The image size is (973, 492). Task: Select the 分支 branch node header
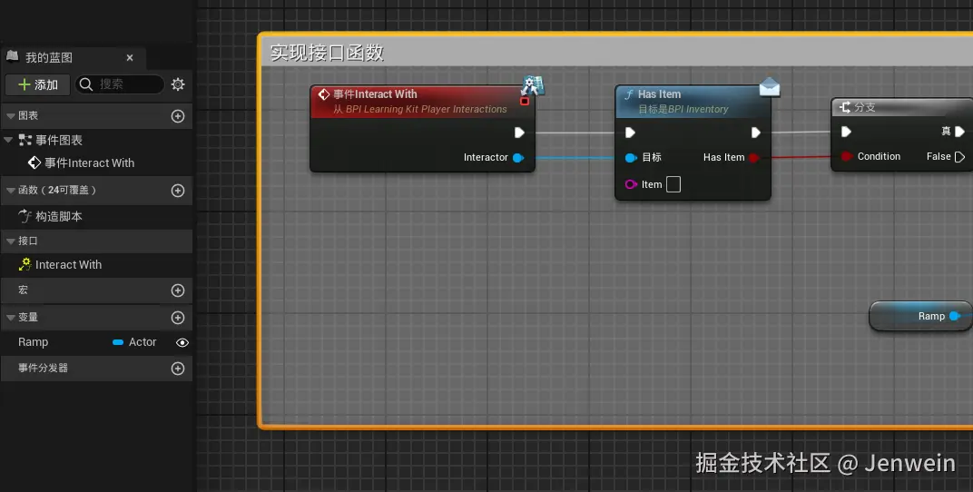coord(901,107)
